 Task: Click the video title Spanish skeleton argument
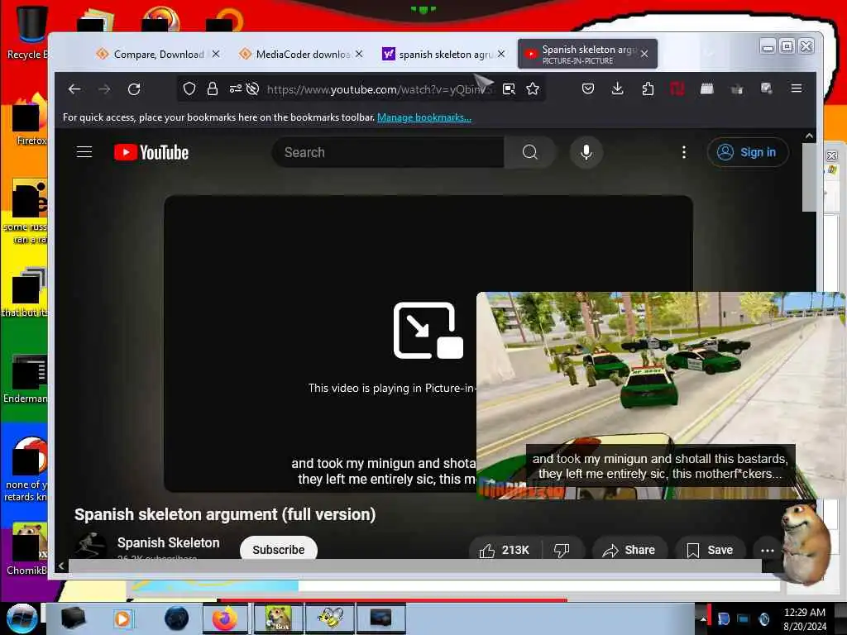pos(225,514)
